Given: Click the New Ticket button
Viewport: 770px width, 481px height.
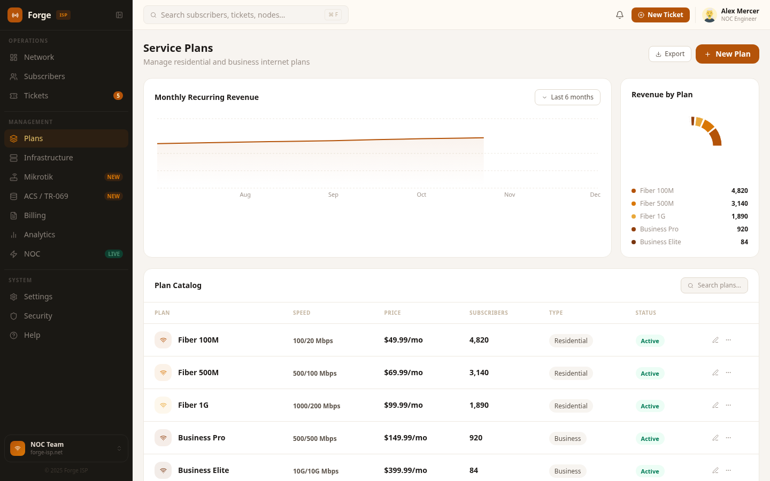Looking at the screenshot, I should (660, 15).
